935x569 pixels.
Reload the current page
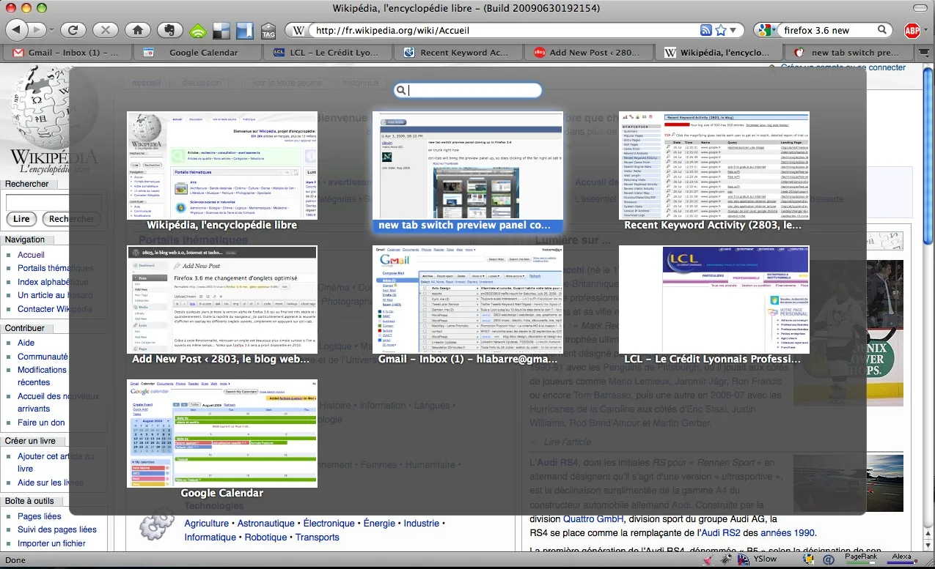tap(73, 30)
